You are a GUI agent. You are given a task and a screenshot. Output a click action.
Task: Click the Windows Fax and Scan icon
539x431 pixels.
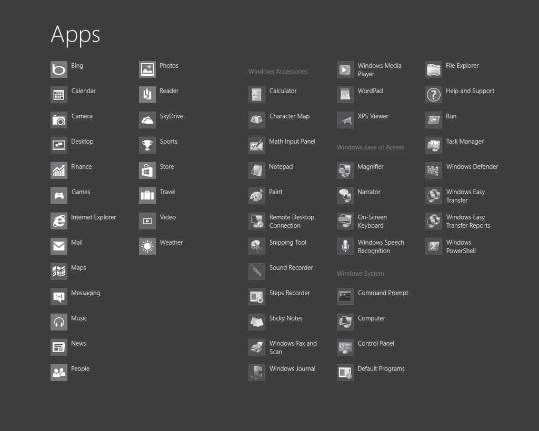257,347
